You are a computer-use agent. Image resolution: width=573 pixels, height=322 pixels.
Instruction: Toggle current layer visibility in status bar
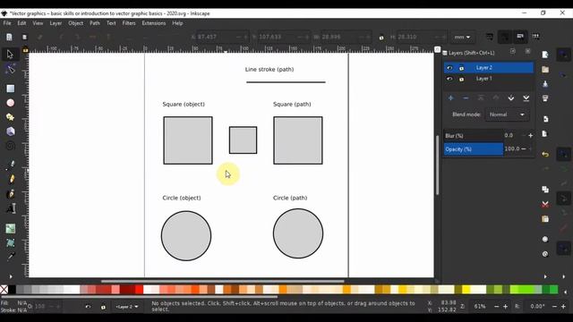coord(88,307)
